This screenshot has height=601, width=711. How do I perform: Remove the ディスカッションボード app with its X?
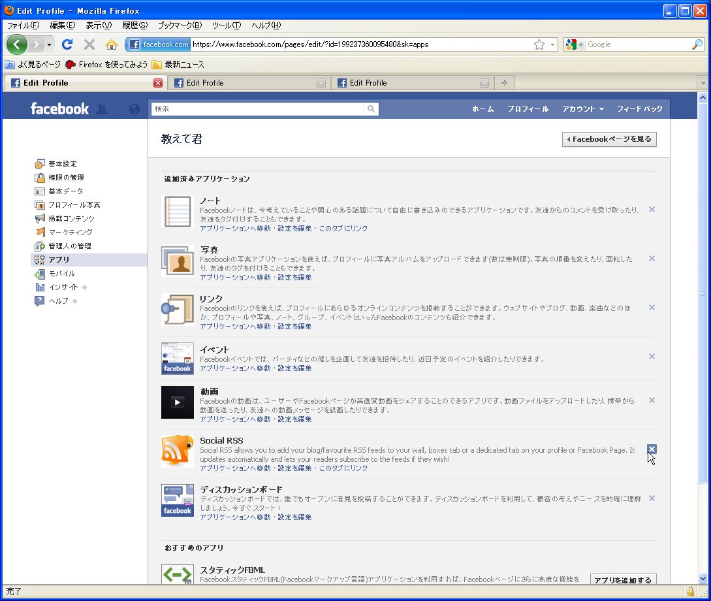pyautogui.click(x=652, y=498)
